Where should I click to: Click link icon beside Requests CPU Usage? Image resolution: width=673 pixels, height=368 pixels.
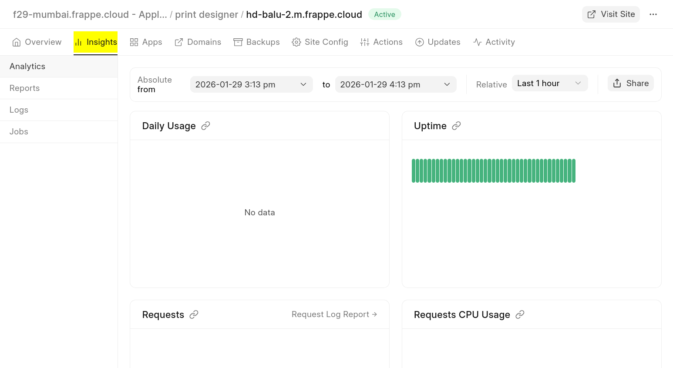pos(520,314)
